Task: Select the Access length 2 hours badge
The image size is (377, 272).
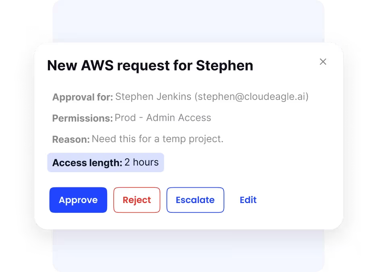Action: [x=106, y=162]
